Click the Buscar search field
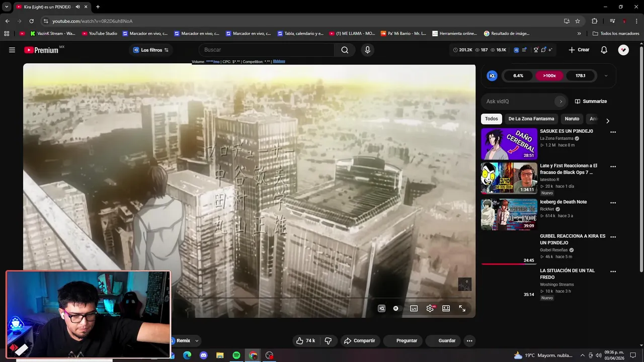The height and width of the screenshot is (362, 644). click(x=267, y=50)
